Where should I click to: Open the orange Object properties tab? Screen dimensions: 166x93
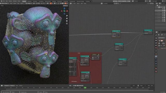pos(156,54)
